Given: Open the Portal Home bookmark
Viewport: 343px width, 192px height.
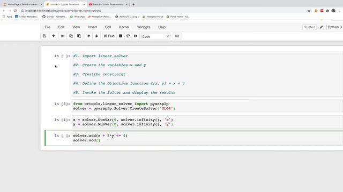Looking at the screenshot, I should click(x=178, y=17).
